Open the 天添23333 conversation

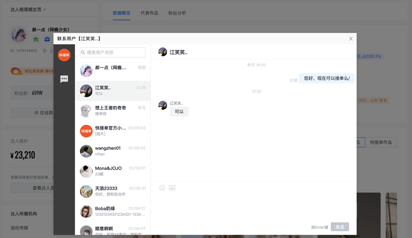coord(113,191)
